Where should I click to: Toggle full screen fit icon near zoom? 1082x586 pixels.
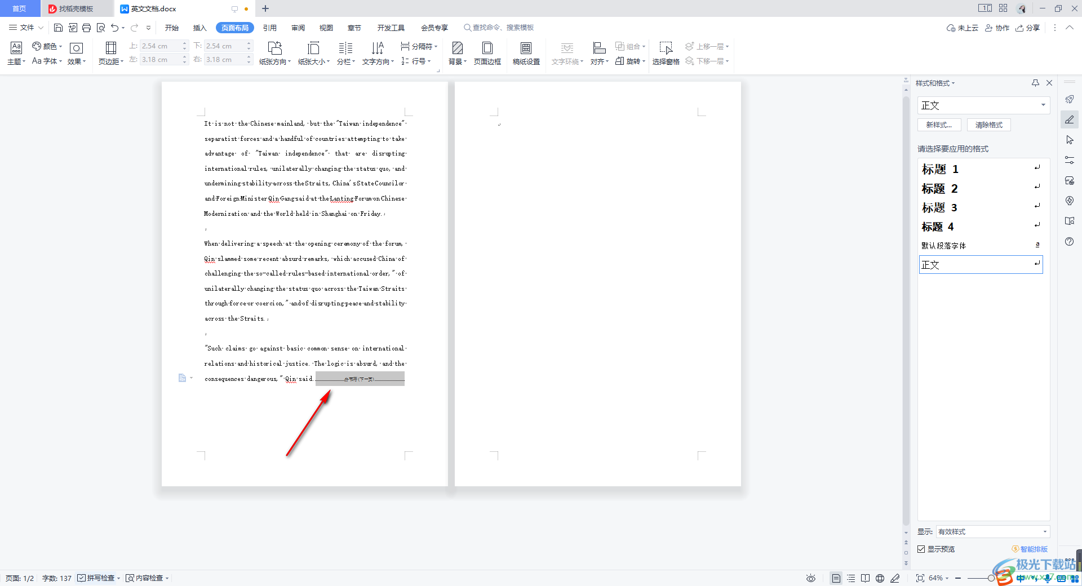[920, 578]
